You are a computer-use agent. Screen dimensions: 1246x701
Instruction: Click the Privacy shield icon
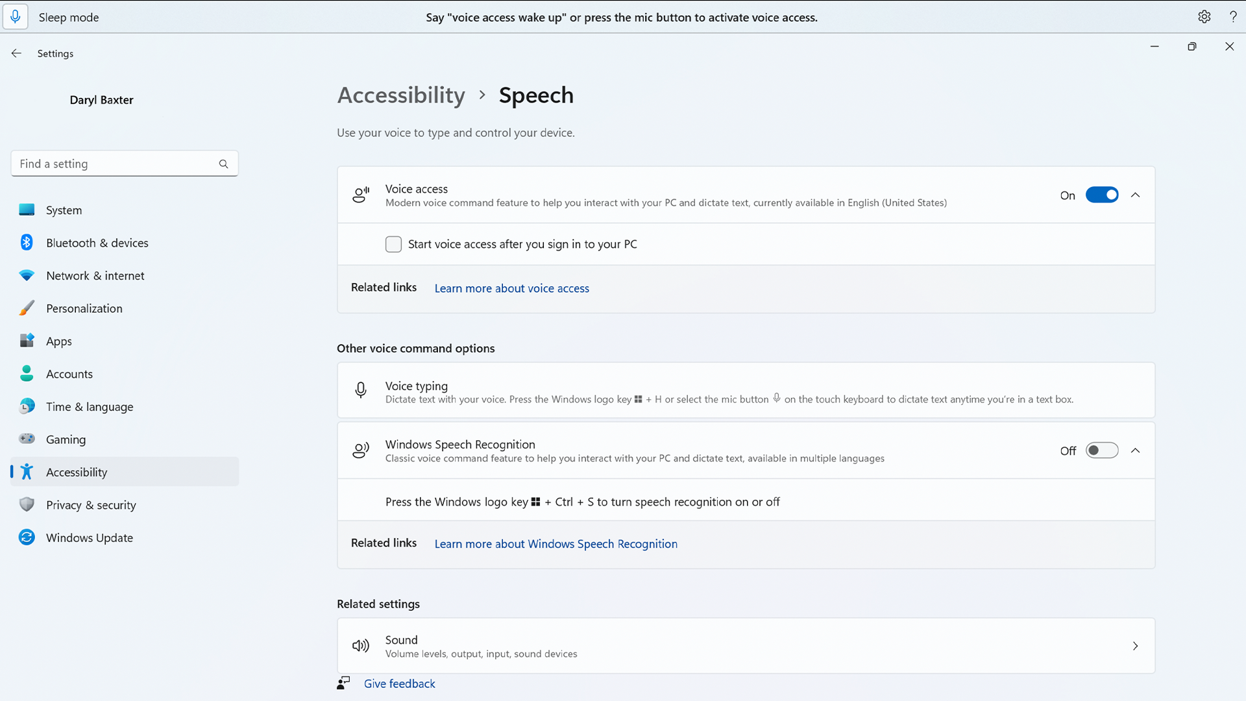(27, 504)
